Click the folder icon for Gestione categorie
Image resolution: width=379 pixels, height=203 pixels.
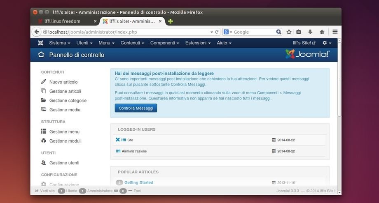pyautogui.click(x=44, y=100)
